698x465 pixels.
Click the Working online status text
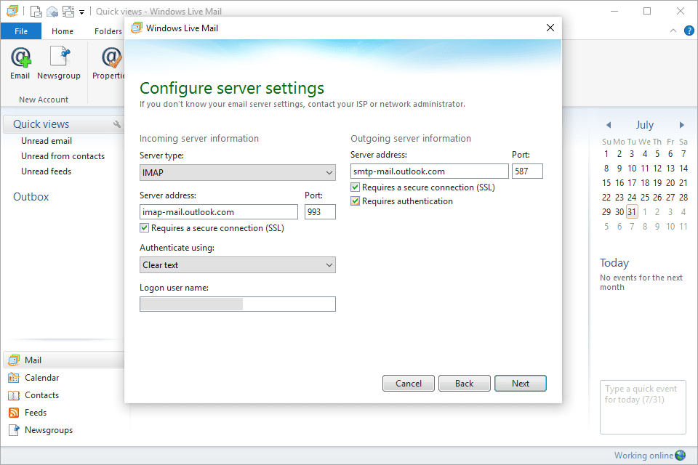[x=643, y=456]
